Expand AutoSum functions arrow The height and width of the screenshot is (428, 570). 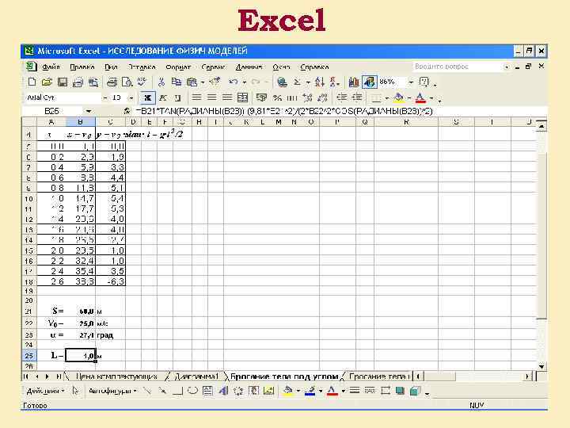[x=308, y=82]
